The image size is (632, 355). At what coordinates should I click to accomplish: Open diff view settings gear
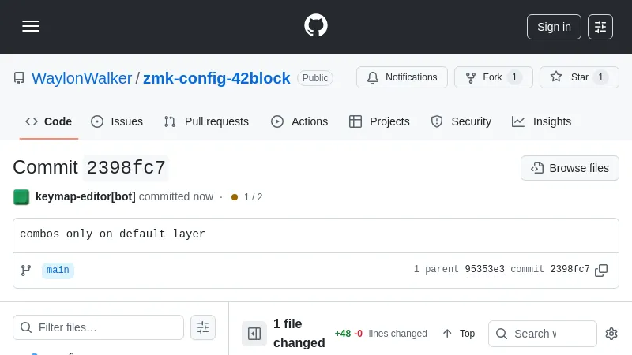pyautogui.click(x=611, y=334)
